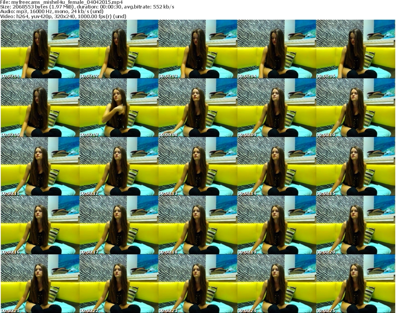Select the thumbnail stamped 00:00:02
This screenshot has height=313, width=396.
point(119,49)
